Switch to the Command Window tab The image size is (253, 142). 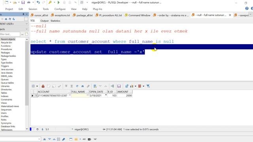coord(138,15)
